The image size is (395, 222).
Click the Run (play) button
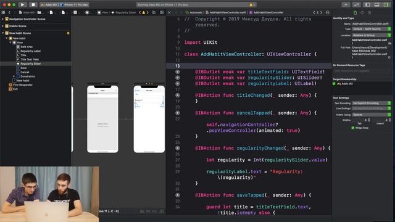[22, 4]
